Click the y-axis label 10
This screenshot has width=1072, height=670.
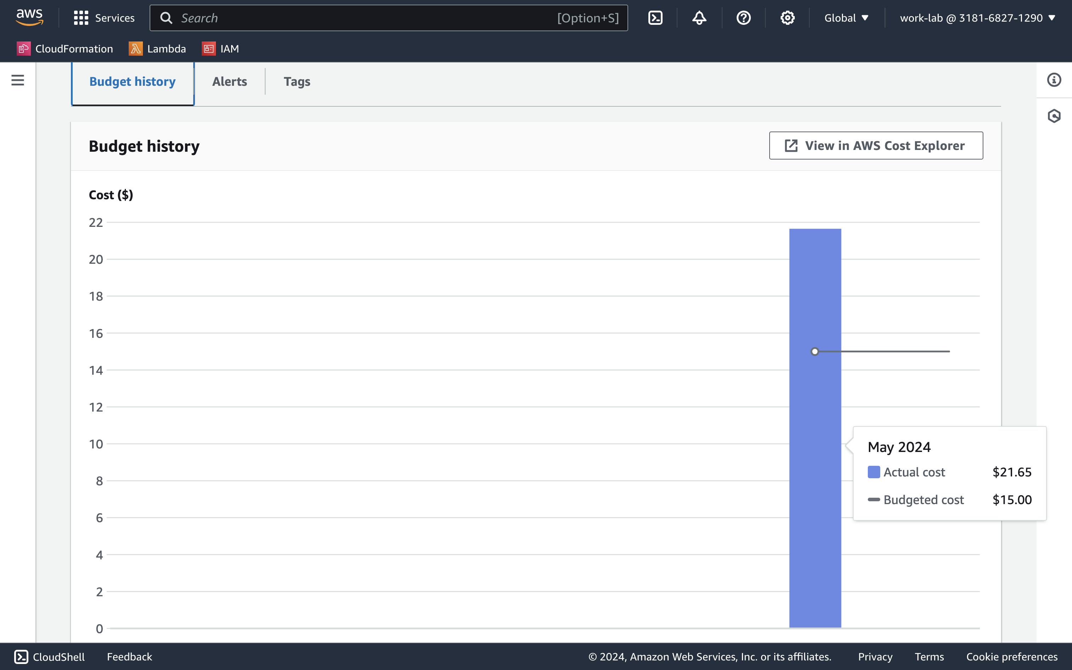point(96,444)
